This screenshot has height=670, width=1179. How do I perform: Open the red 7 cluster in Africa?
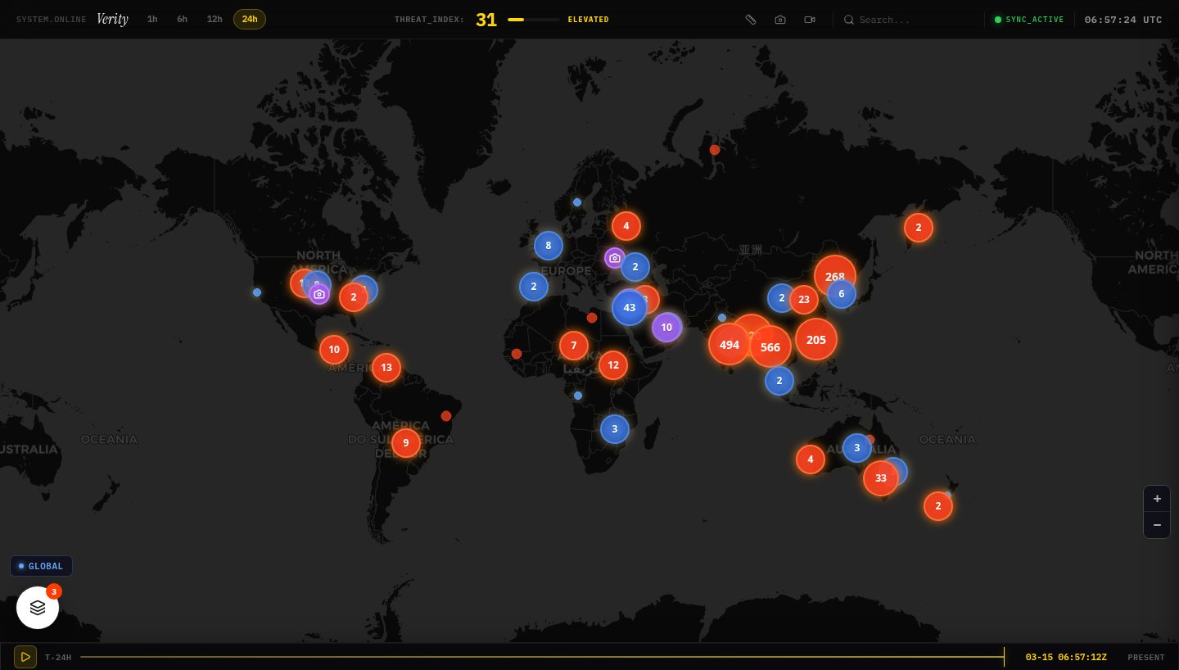pyautogui.click(x=574, y=346)
